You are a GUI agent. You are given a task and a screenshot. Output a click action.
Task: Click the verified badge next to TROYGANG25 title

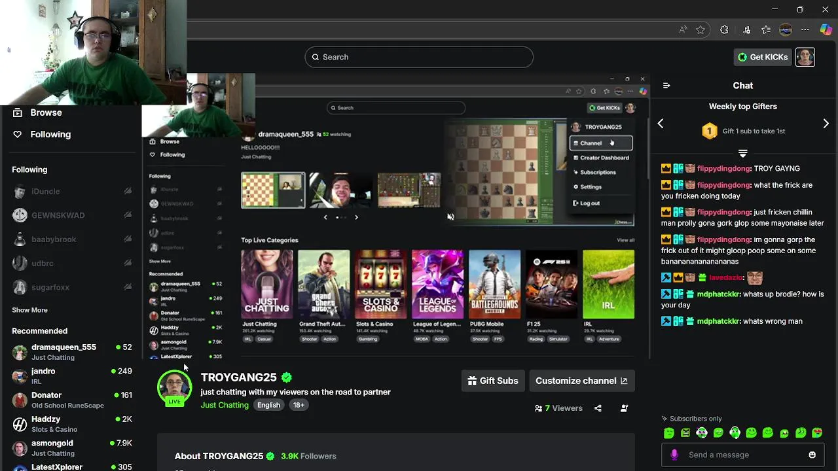click(x=286, y=377)
